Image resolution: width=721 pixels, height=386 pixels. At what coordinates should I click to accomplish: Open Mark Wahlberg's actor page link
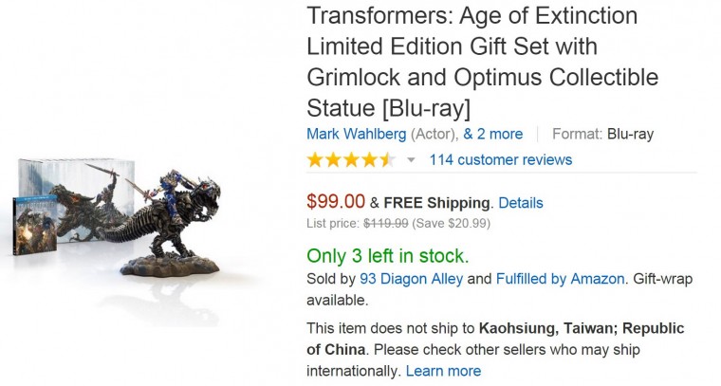click(x=356, y=134)
